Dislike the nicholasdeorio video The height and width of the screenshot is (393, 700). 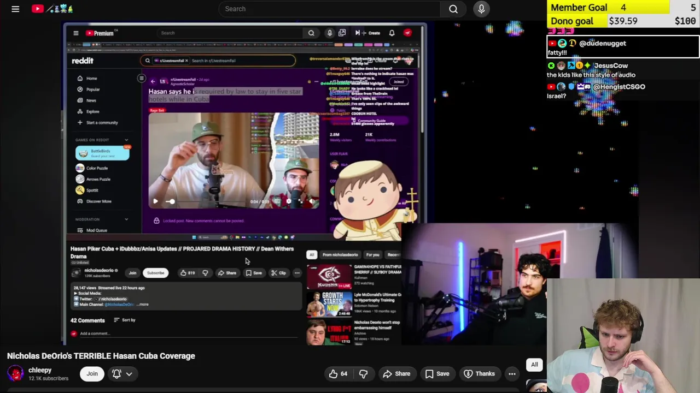(x=205, y=273)
